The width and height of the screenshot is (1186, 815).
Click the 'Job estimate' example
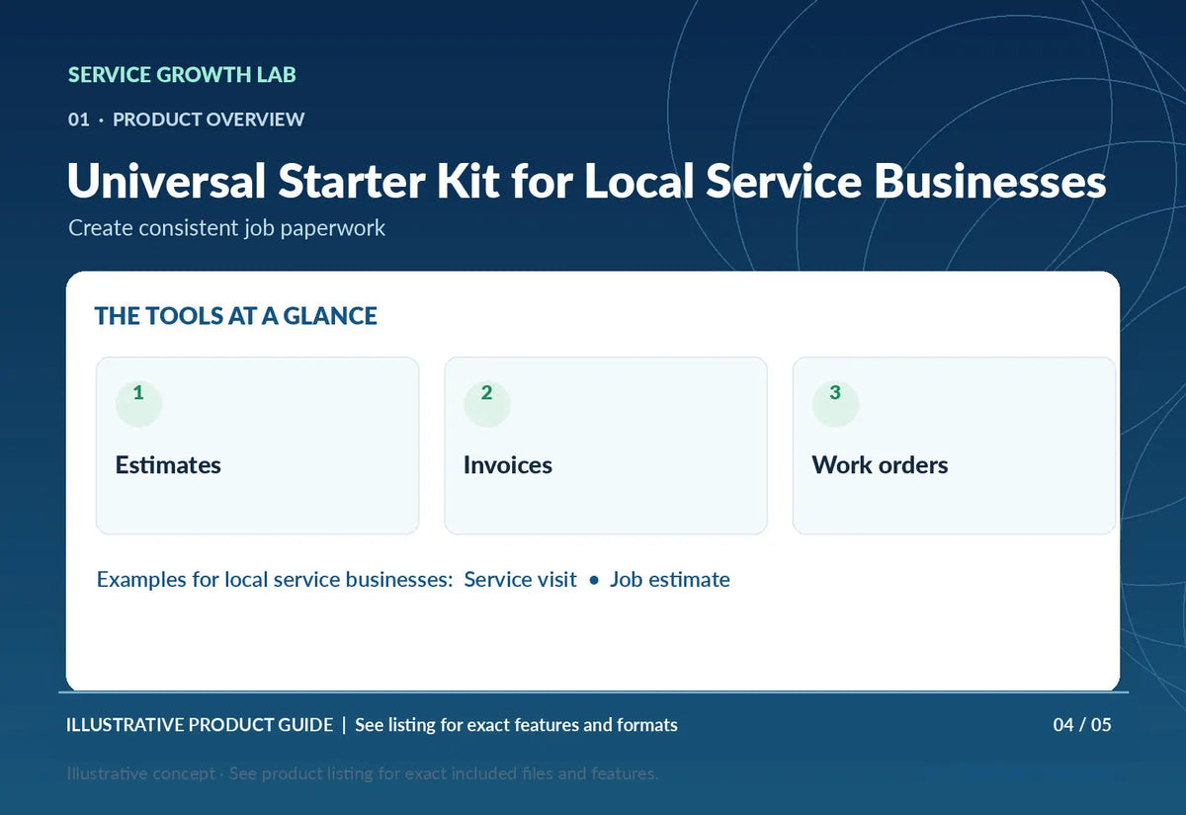tap(670, 580)
